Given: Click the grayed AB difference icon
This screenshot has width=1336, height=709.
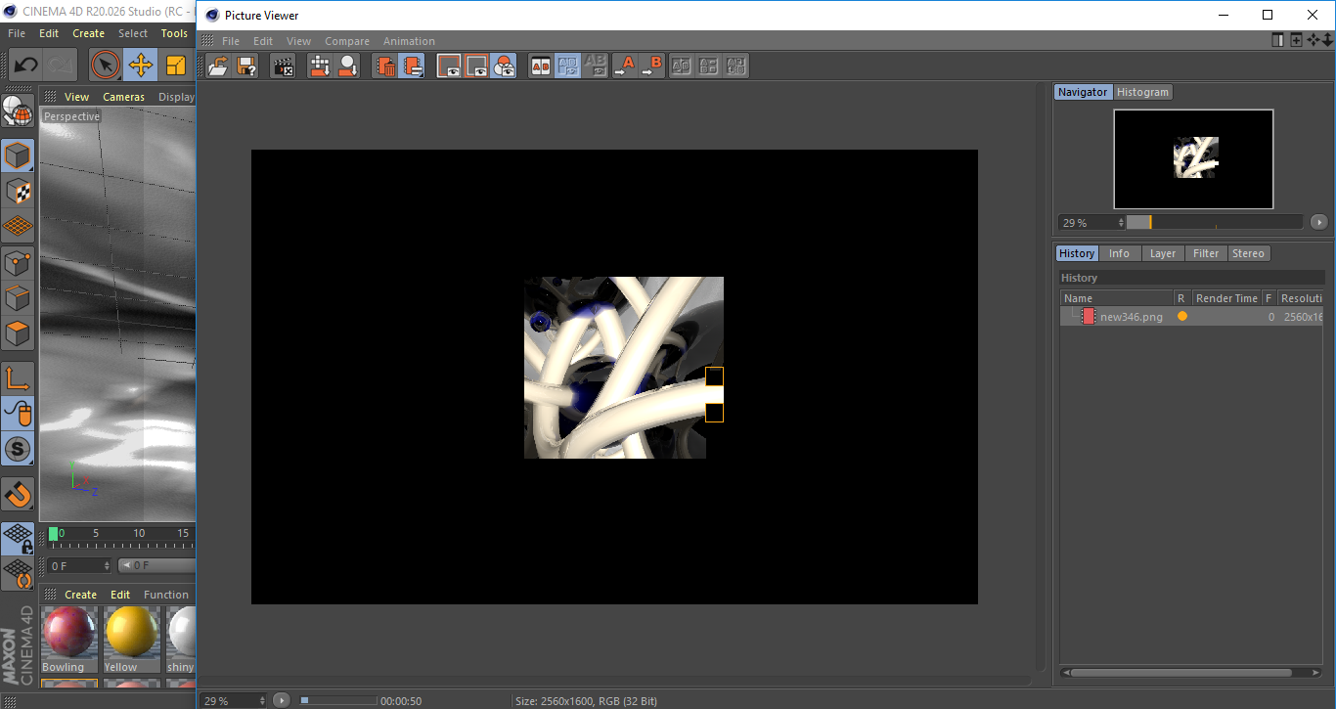Looking at the screenshot, I should 595,66.
